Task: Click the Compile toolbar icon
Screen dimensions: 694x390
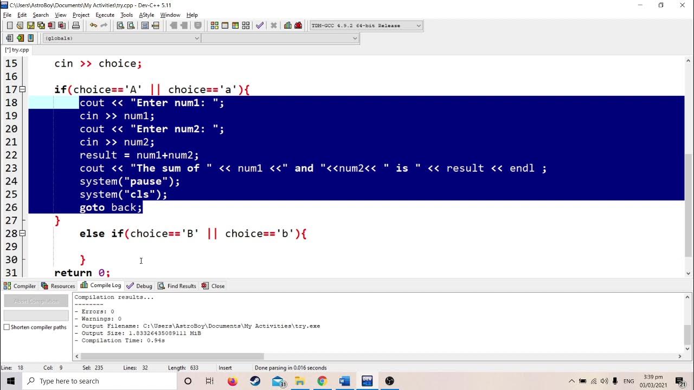Action: [215, 25]
